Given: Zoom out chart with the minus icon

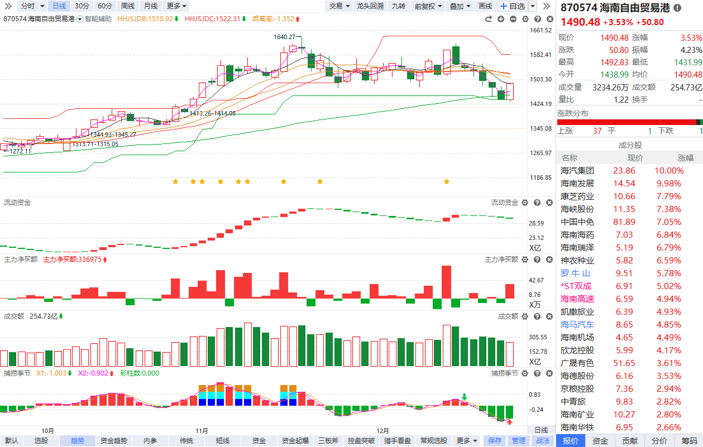Looking at the screenshot, I should coord(512,19).
